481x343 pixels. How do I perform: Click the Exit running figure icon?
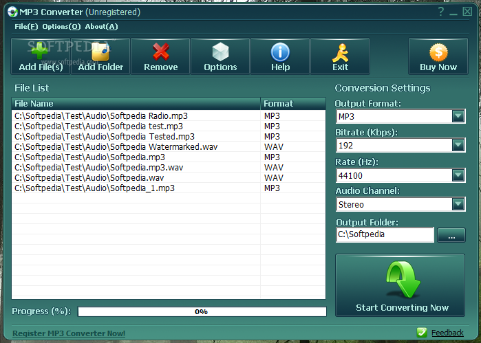point(340,53)
